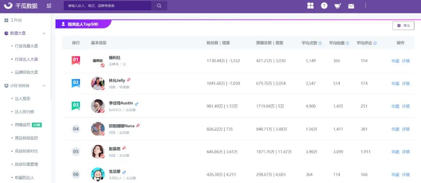Focus the top search input field
Screen dimensions: 421x183
(x=108, y=5)
